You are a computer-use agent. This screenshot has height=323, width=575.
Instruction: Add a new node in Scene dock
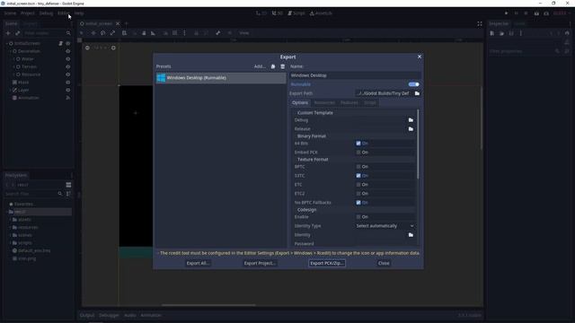click(x=8, y=33)
